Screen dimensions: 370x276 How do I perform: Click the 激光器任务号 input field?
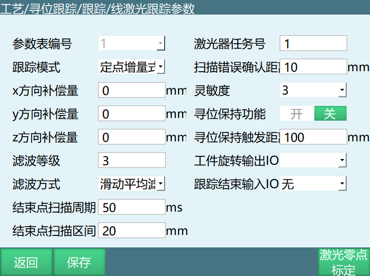click(x=313, y=44)
